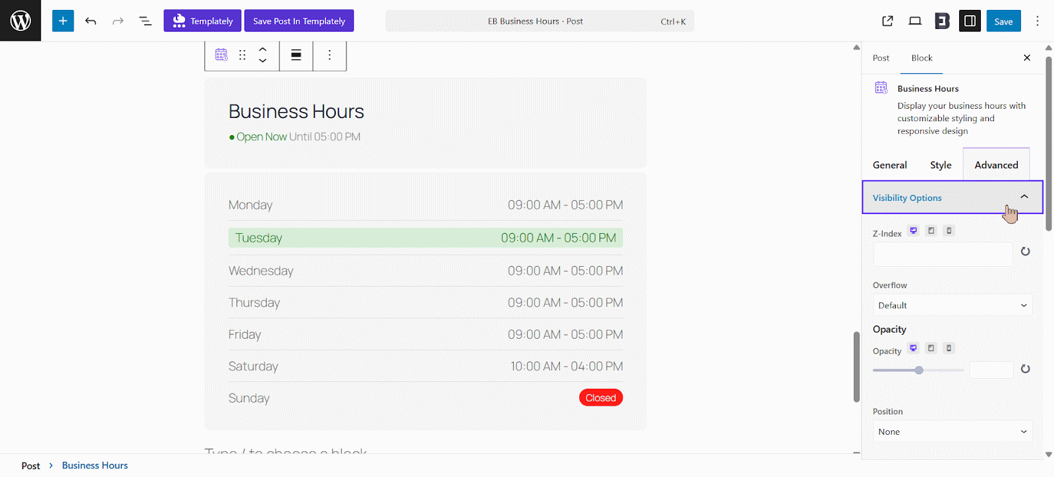The width and height of the screenshot is (1054, 477).
Task: Click the Opacity slider handle
Action: 919,370
